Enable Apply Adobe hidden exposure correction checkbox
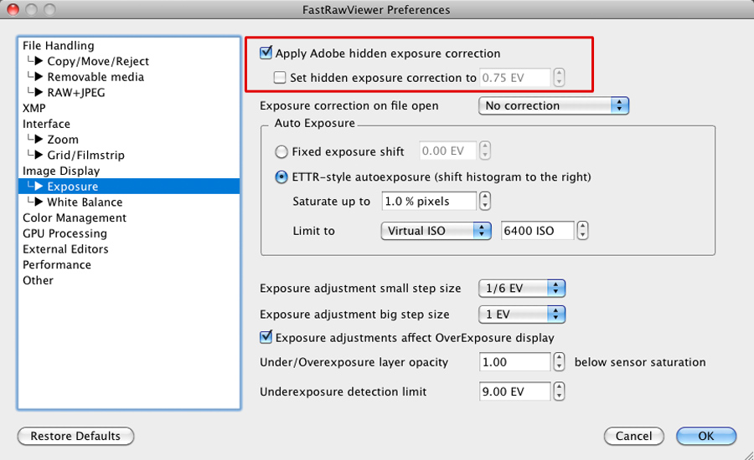 (x=266, y=54)
